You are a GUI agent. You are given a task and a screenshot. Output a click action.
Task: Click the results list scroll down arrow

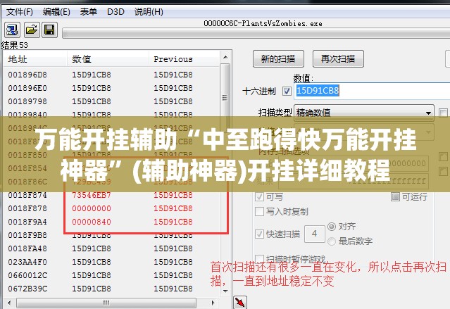tap(225, 291)
